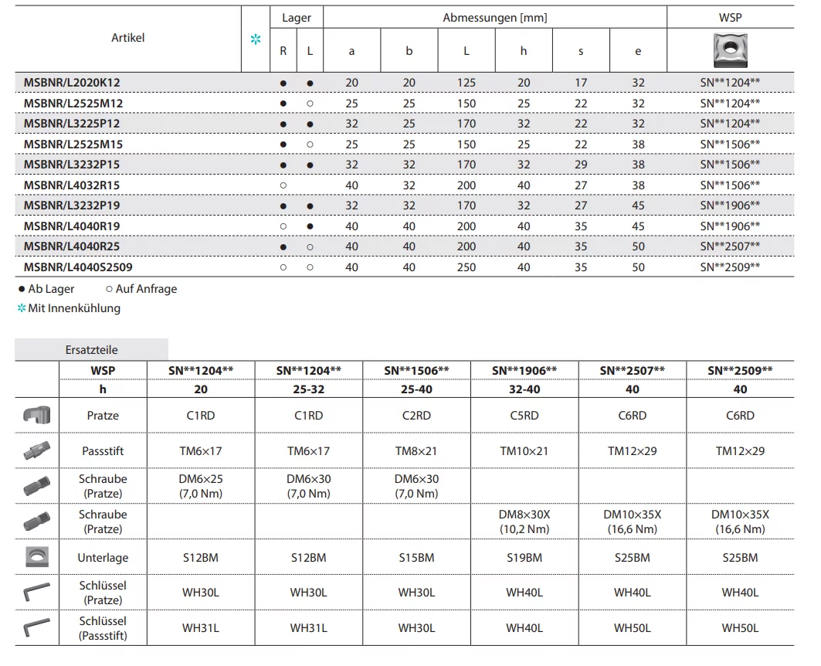Click the Schlüssel (Pratze) hex key icon
This screenshot has width=821, height=666.
point(36,593)
